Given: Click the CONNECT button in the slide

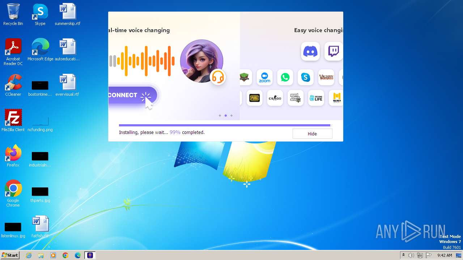Looking at the screenshot, I should 132,95.
